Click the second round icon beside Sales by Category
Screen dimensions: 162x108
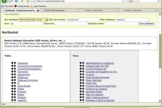point(83,95)
